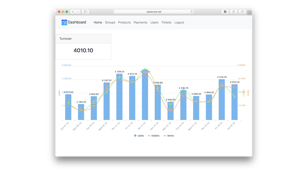
Task: Open the Users navigation link
Action: pos(154,22)
